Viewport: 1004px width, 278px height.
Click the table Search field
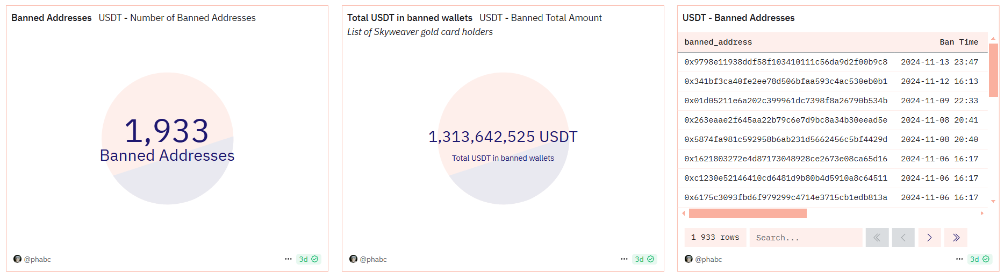[805, 238]
